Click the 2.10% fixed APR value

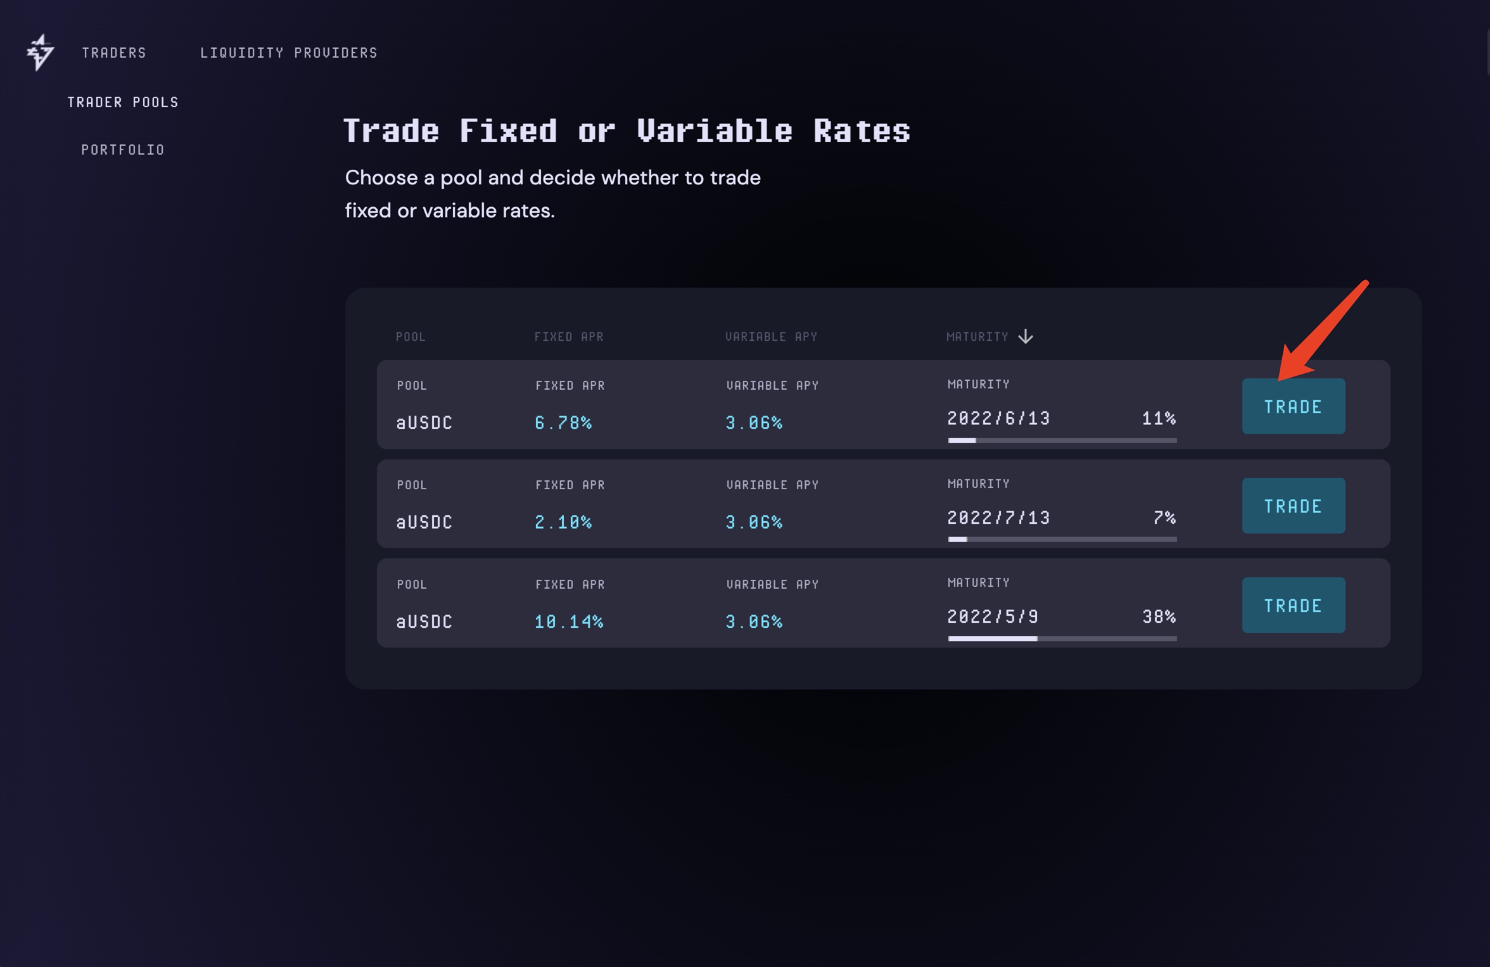[x=563, y=522]
